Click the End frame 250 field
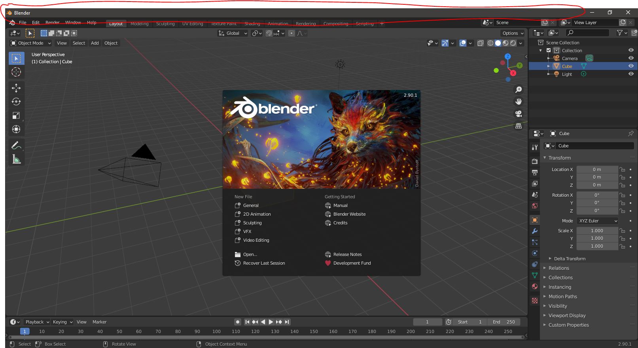 pos(504,322)
